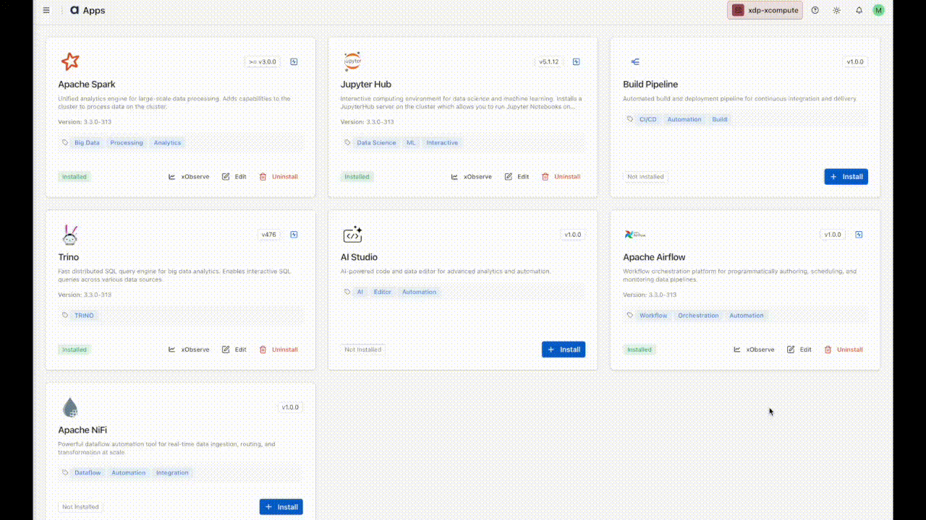Uninstall Trino
The image size is (926, 520).
click(x=279, y=350)
